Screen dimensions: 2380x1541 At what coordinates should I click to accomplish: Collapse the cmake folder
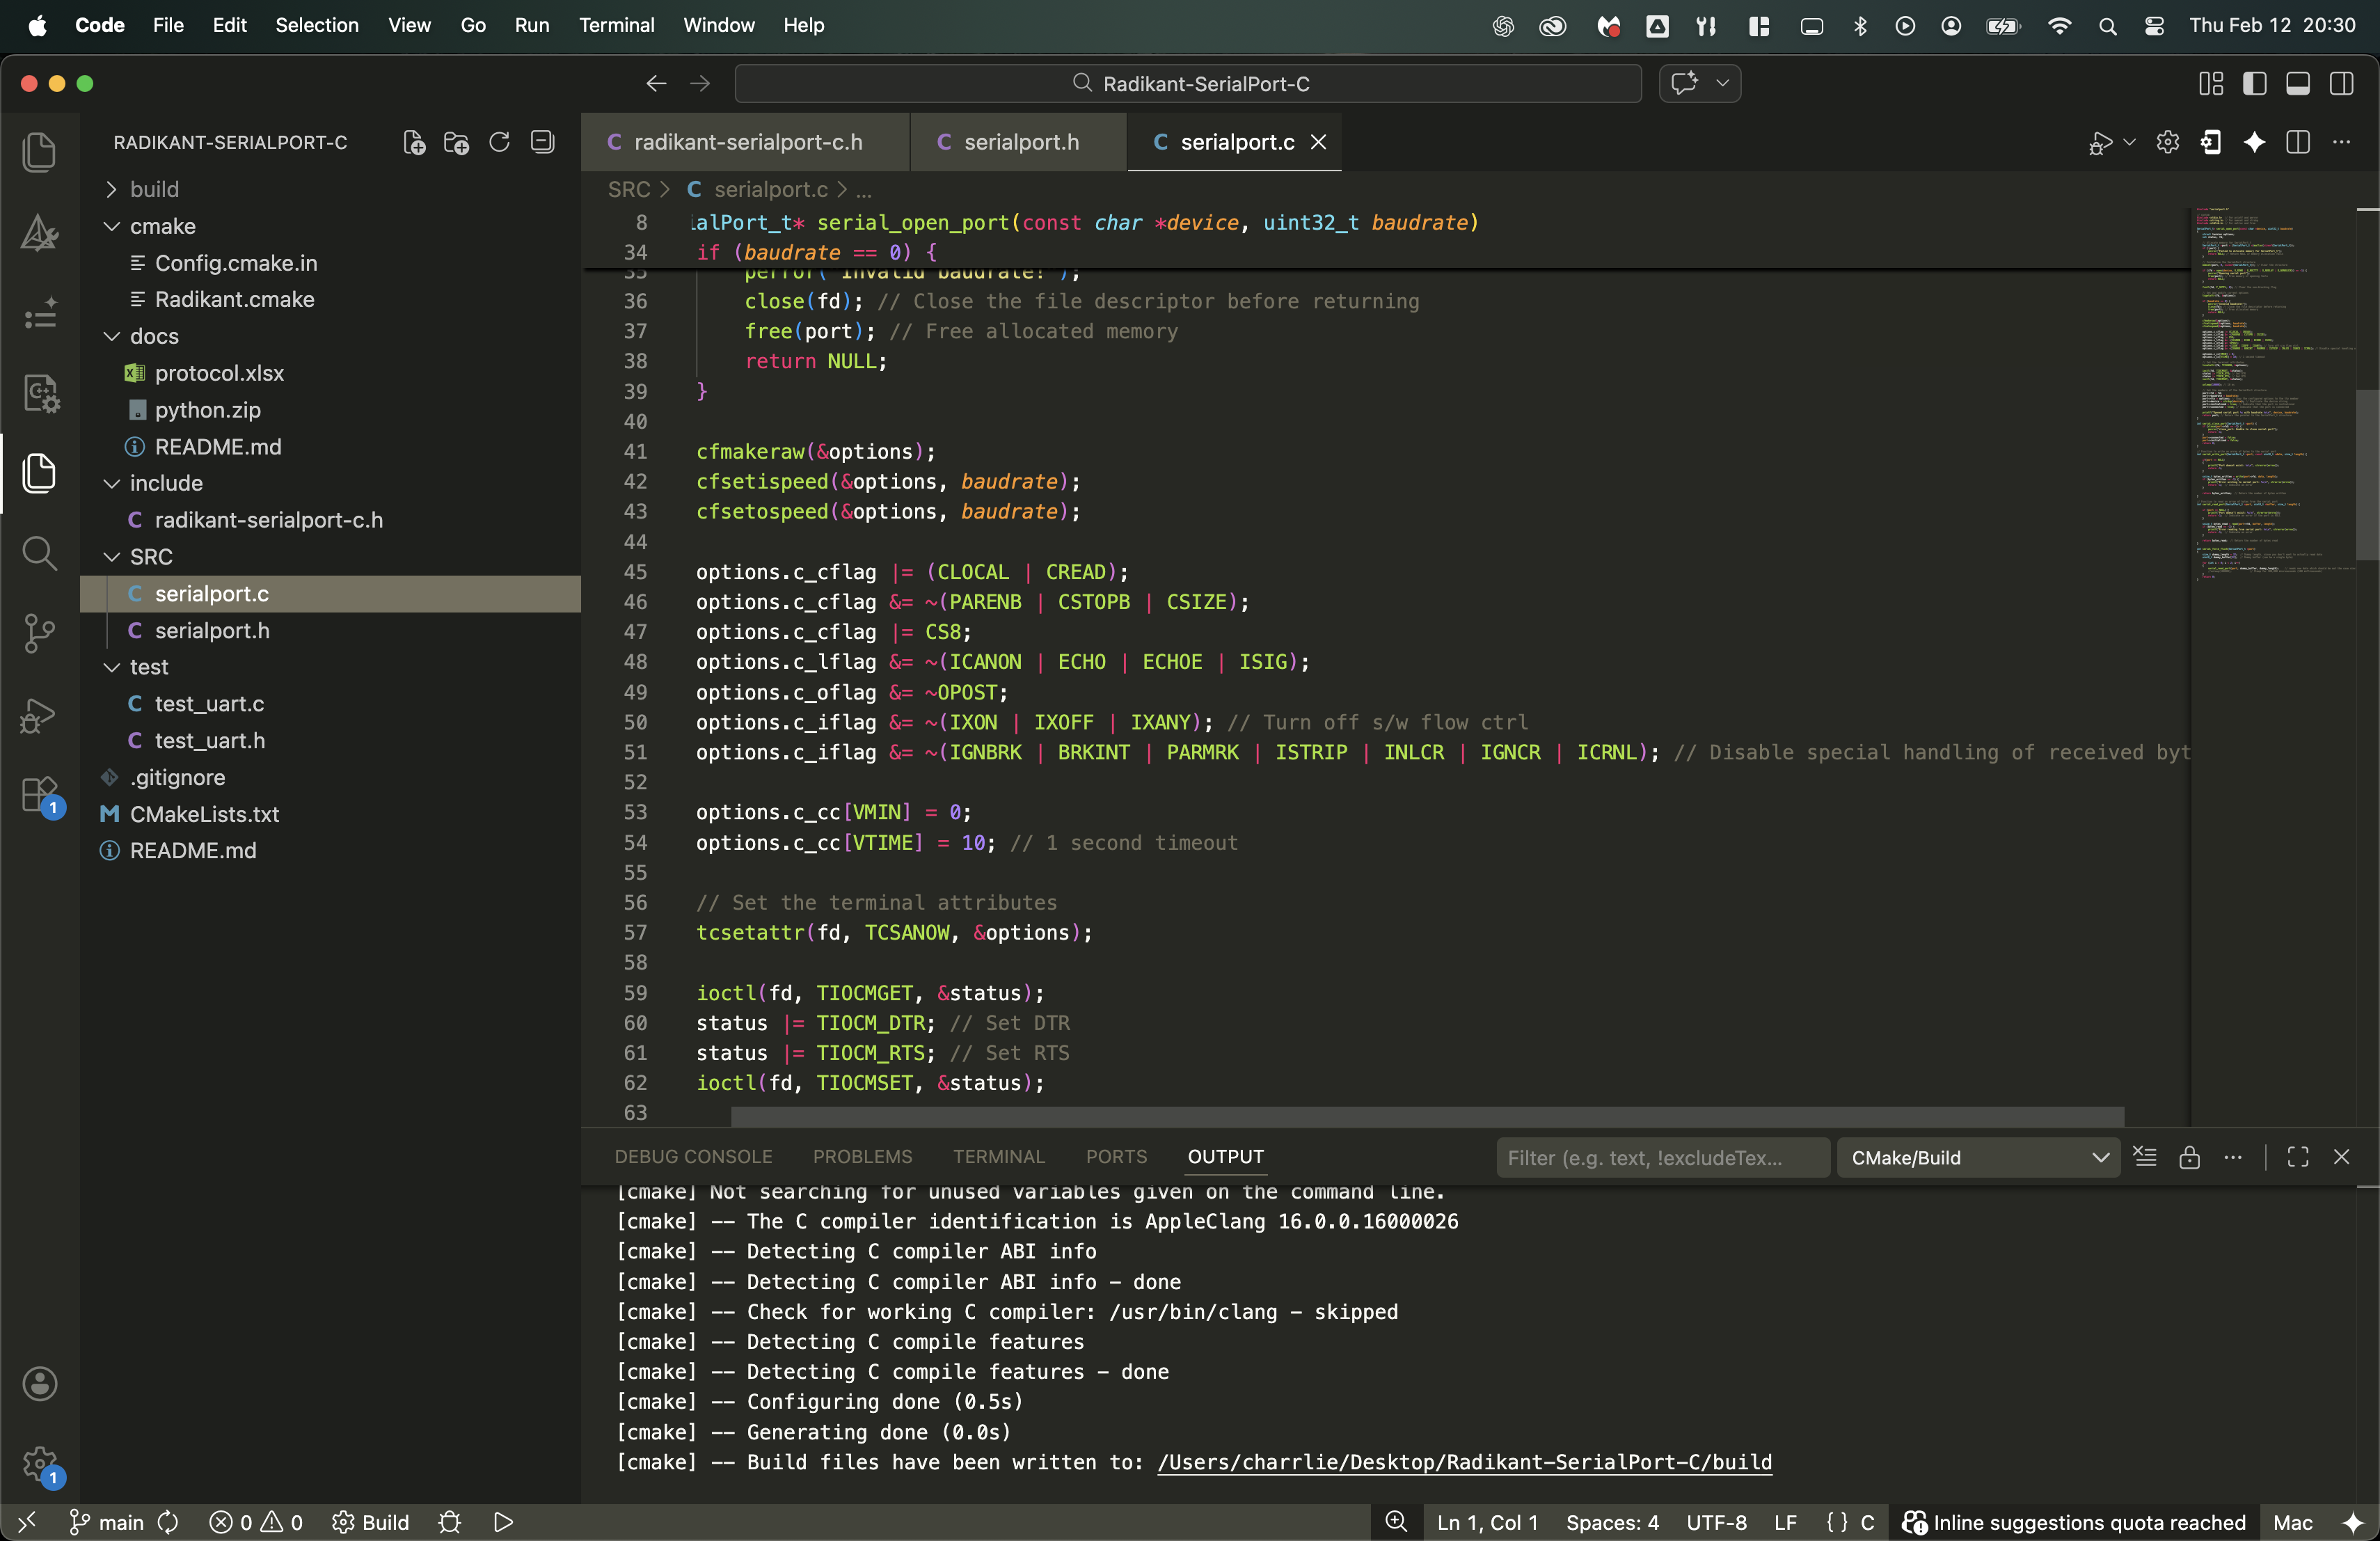click(330, 226)
